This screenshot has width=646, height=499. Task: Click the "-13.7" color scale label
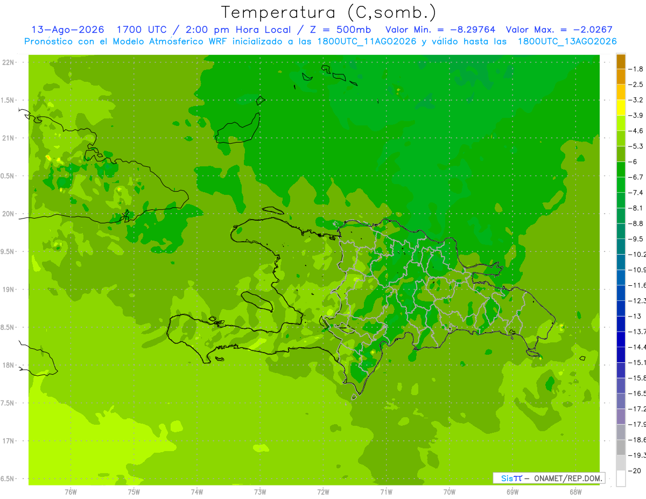point(638,332)
